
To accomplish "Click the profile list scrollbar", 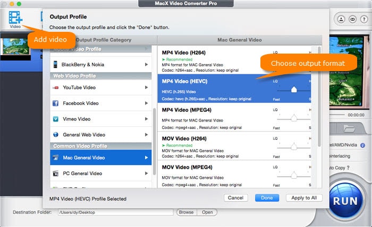I will tap(319, 97).
